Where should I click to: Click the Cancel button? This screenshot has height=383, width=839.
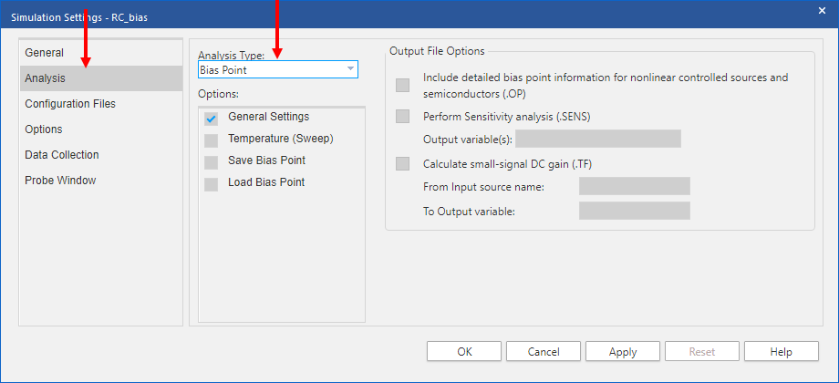(x=544, y=351)
